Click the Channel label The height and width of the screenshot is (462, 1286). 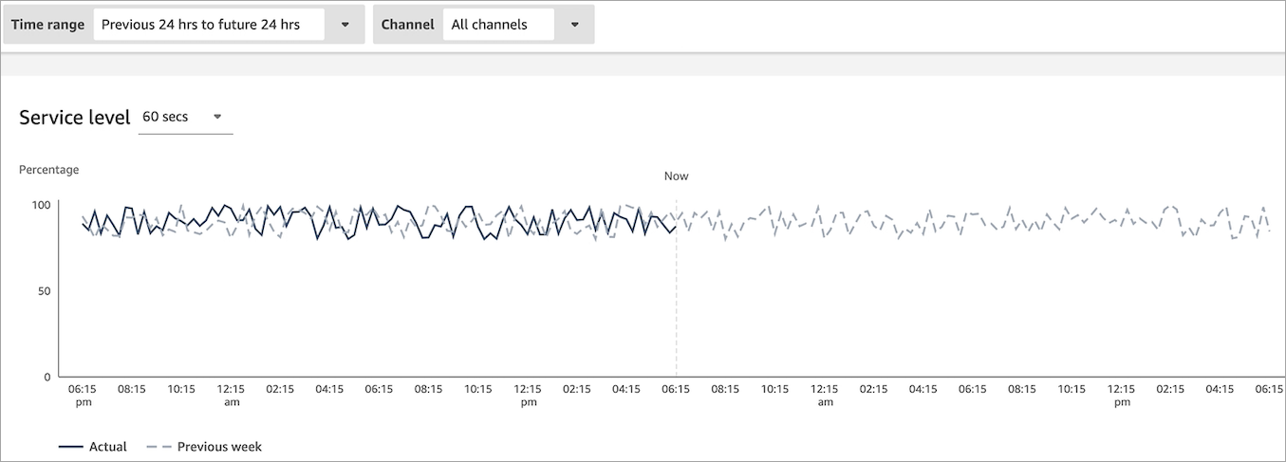(x=407, y=25)
